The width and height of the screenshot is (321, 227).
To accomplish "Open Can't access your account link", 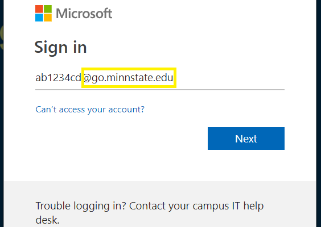I will (90, 110).
